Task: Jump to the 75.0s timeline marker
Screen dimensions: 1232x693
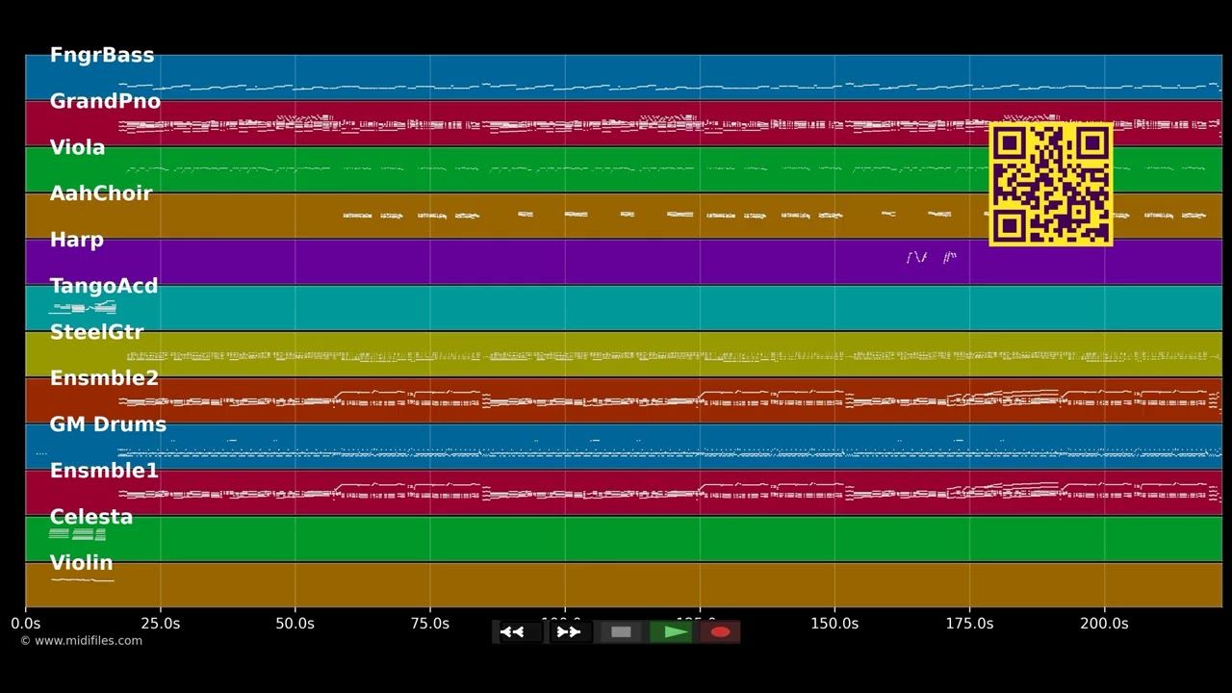Action: click(429, 623)
